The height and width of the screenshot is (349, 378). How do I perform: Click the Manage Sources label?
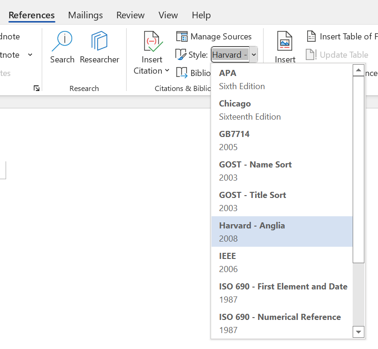point(221,37)
